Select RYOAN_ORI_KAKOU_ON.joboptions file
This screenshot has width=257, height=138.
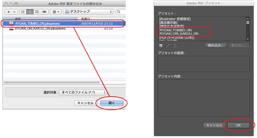[64, 29]
